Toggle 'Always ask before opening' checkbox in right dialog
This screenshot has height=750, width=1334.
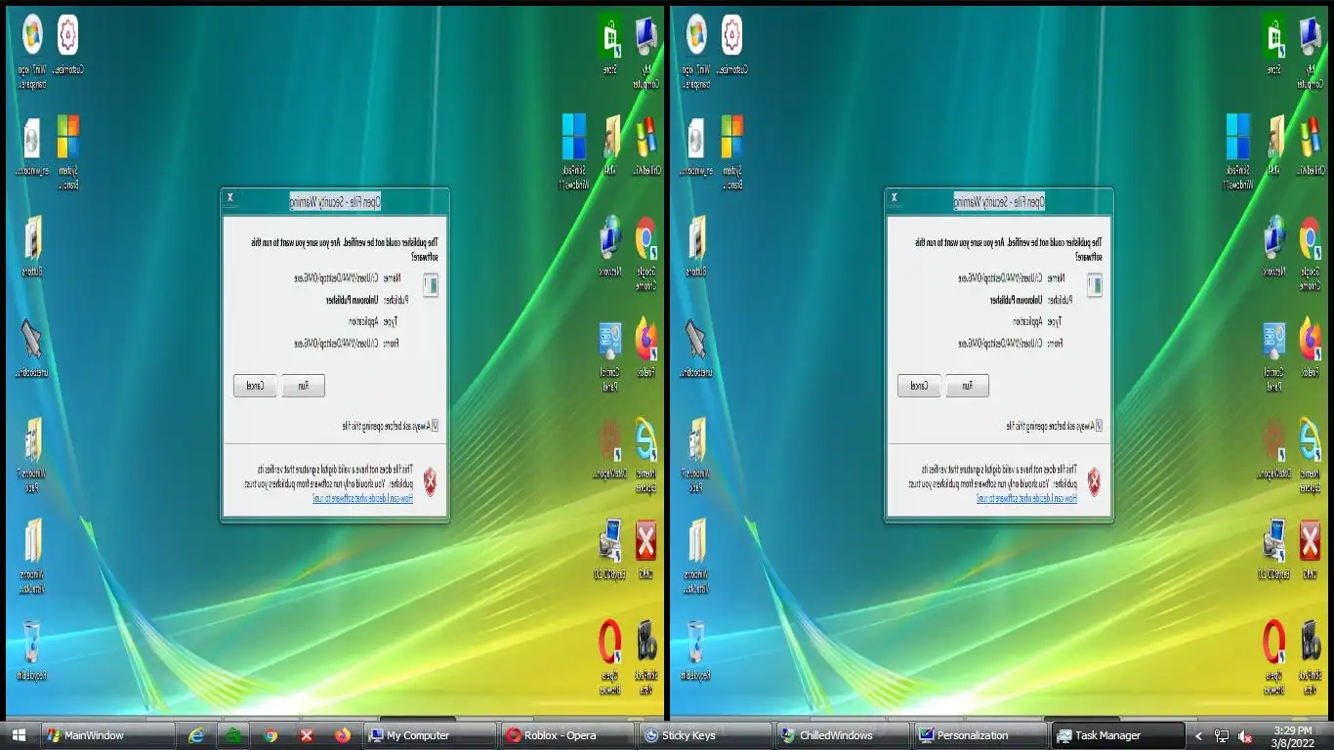point(1099,426)
